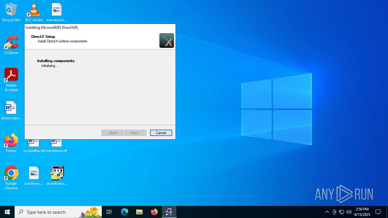Open the network status tray icon
Image resolution: width=388 pixels, height=218 pixels.
point(342,212)
